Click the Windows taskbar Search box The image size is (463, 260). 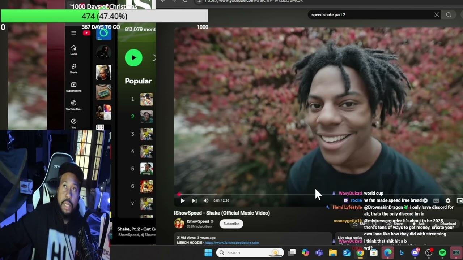250,252
